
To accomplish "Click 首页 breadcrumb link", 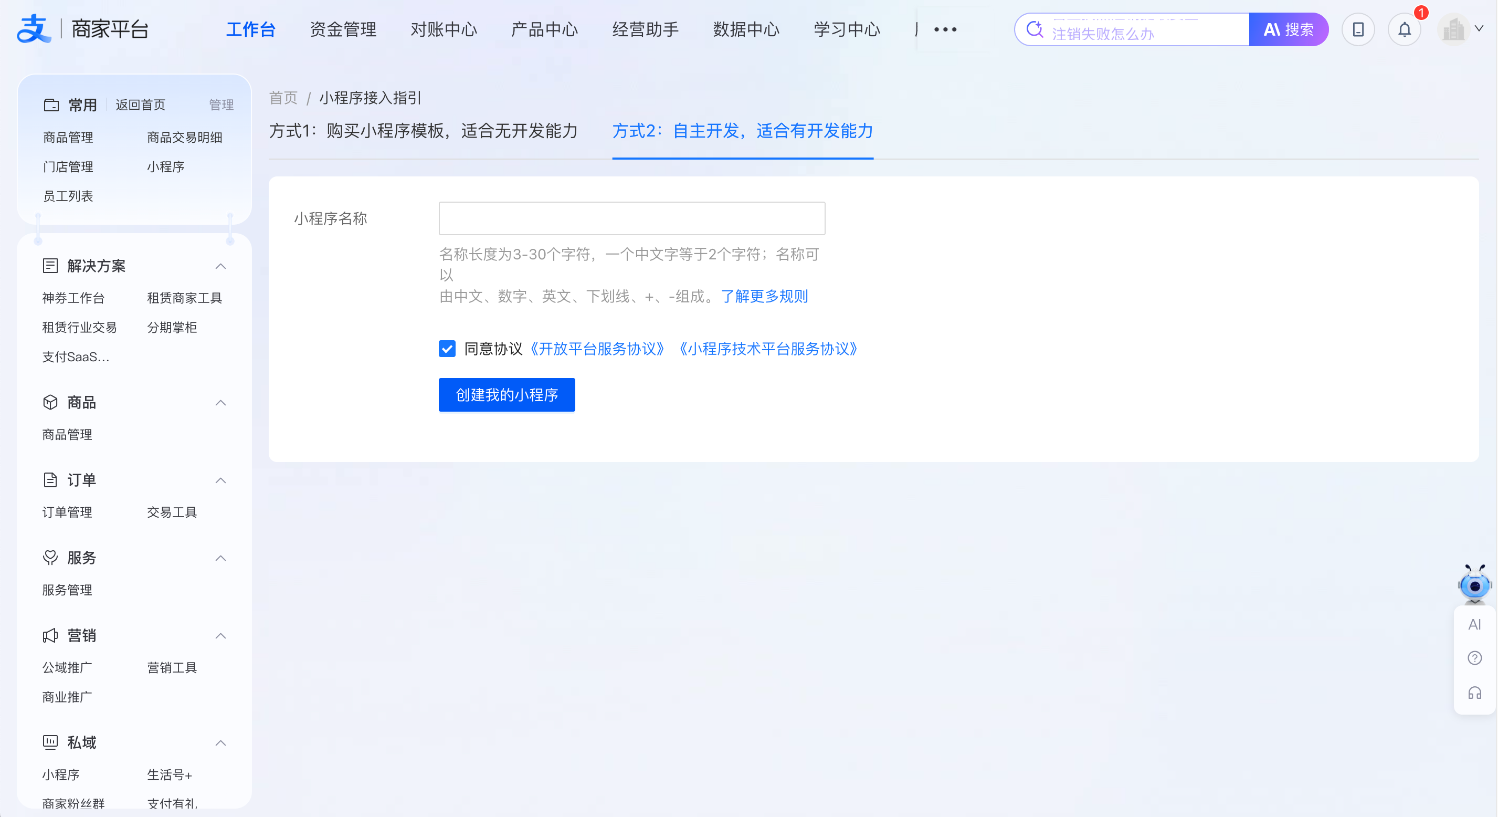I will click(283, 98).
